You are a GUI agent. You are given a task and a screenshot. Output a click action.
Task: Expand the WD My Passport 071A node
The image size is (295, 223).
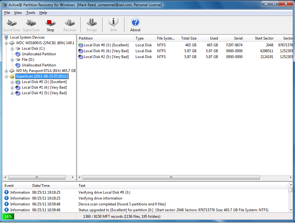pos(6,71)
